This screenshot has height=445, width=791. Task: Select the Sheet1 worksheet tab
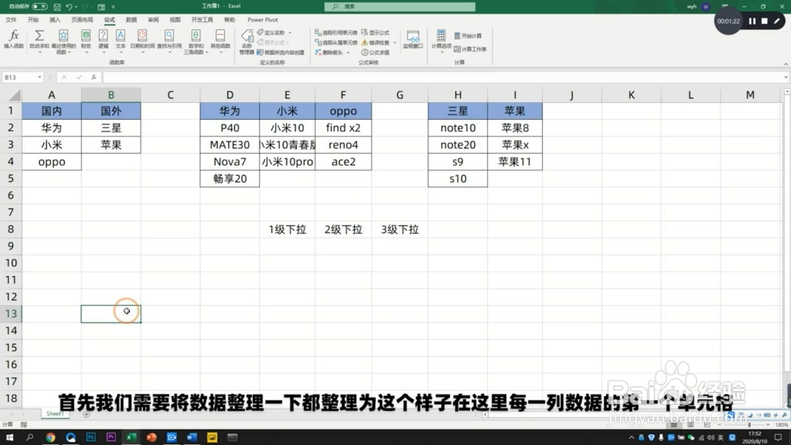pos(54,413)
